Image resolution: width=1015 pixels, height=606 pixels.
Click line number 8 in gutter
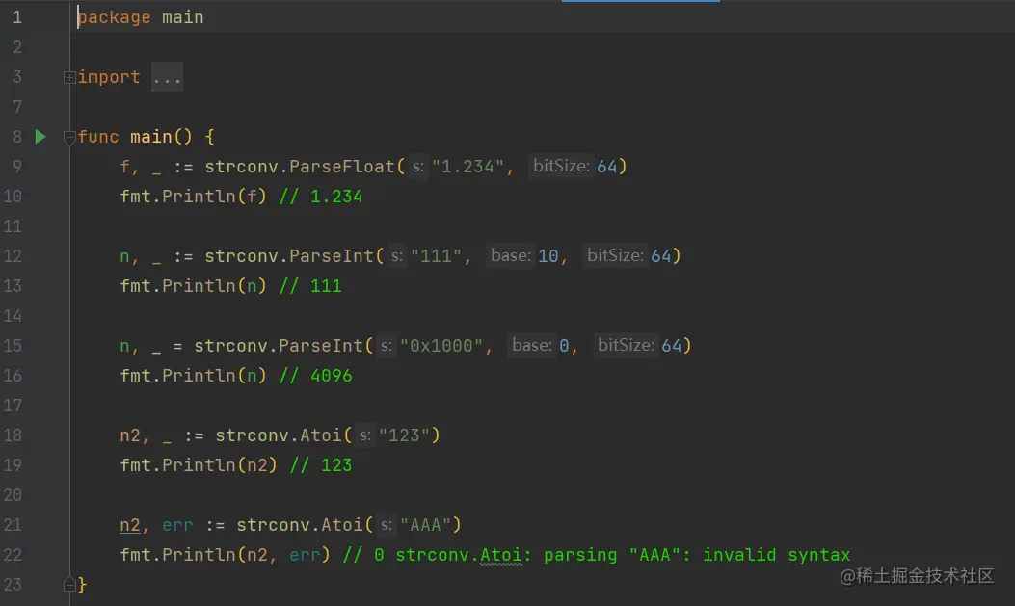coord(17,137)
